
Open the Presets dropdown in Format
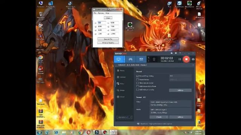(x=159, y=117)
